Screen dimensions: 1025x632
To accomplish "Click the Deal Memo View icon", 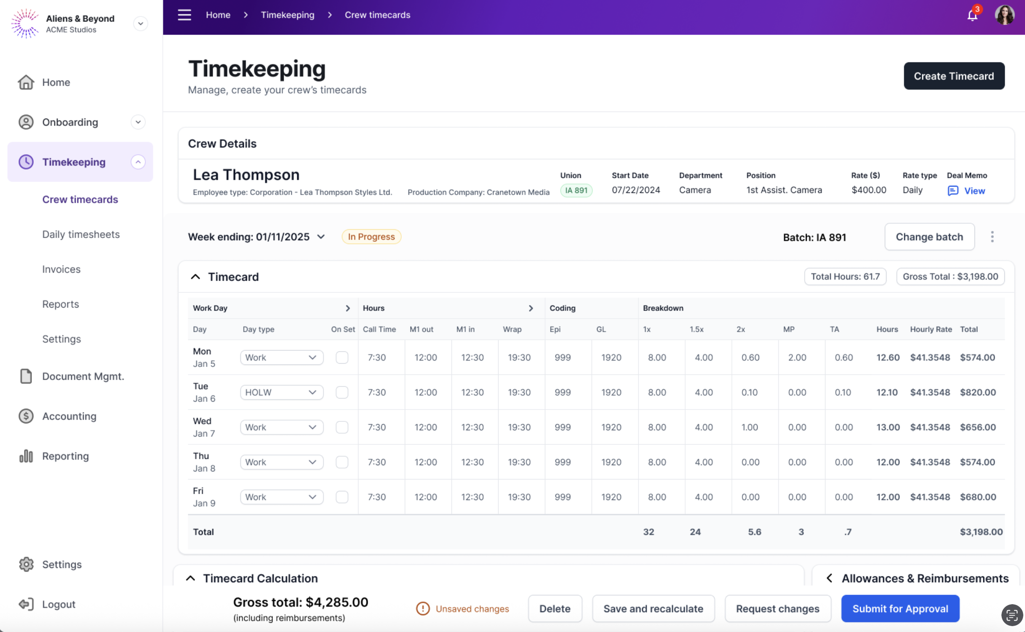I will 953,191.
